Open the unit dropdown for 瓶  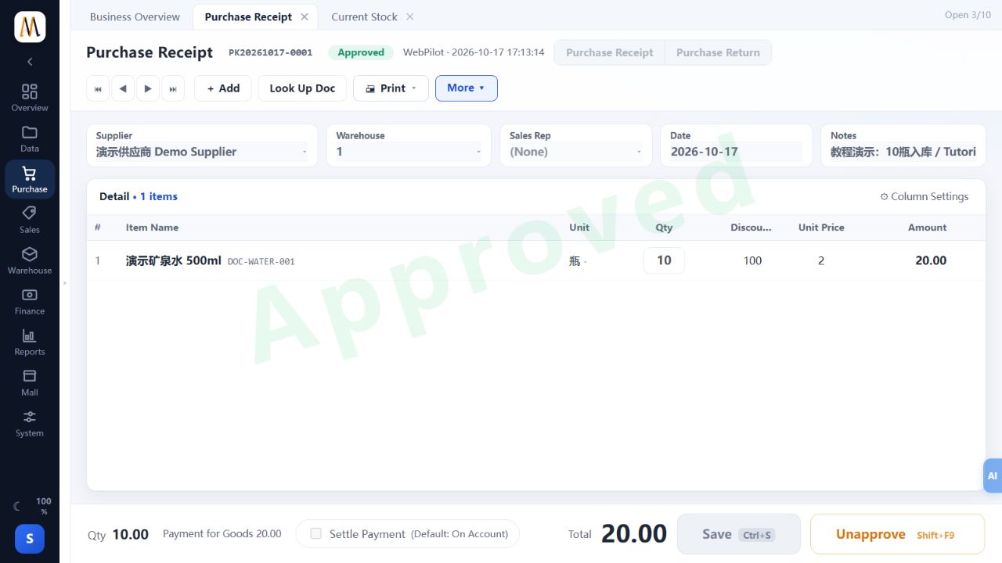pos(578,261)
